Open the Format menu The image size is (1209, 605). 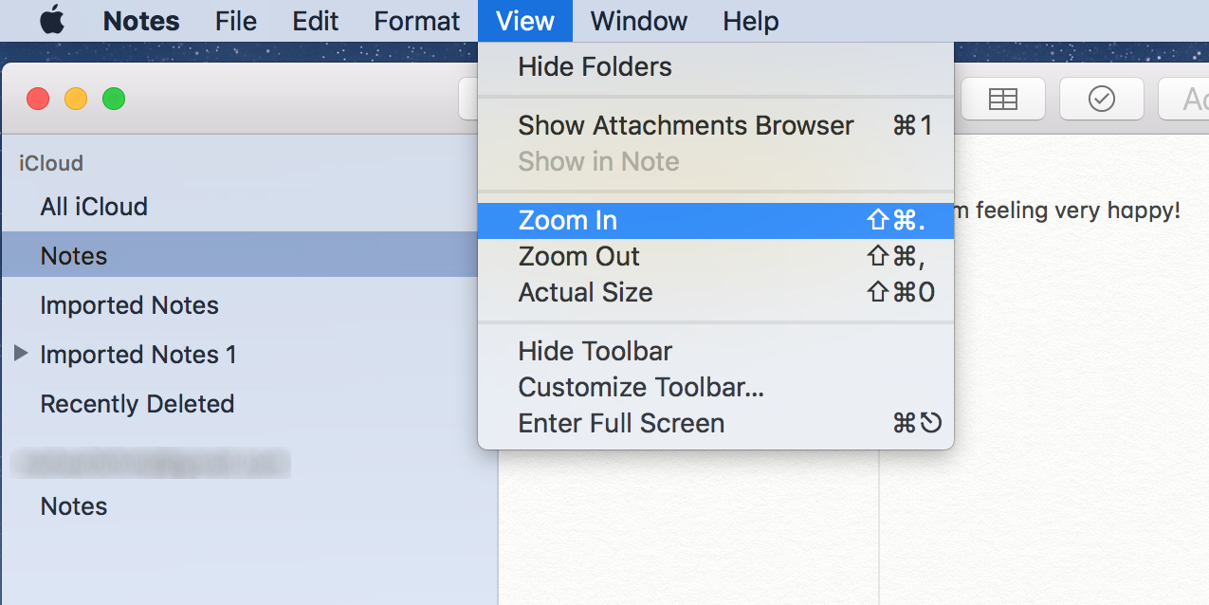416,21
